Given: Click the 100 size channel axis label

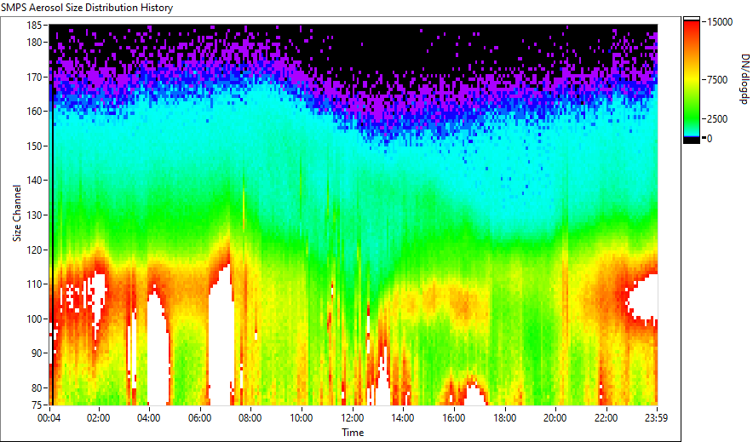Looking at the screenshot, I should point(34,319).
